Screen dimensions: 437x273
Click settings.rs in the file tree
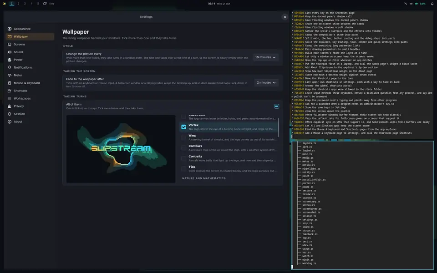pos(310,219)
